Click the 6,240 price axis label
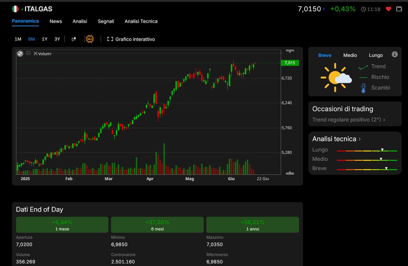Image resolution: width=408 pixels, height=266 pixels. [x=287, y=103]
